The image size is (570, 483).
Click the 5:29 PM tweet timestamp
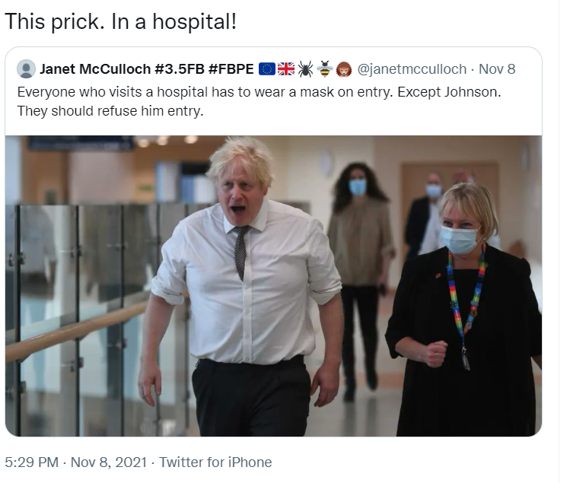(29, 462)
